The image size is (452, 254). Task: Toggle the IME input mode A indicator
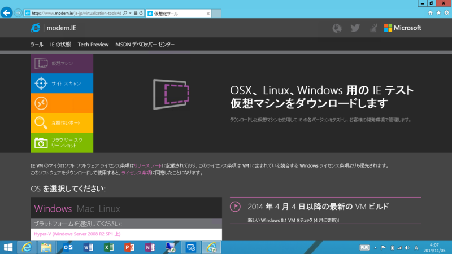click(416, 248)
